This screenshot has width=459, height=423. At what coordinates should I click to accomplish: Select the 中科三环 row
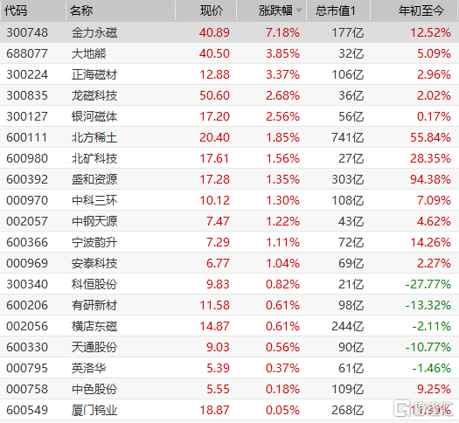pyautogui.click(x=229, y=200)
